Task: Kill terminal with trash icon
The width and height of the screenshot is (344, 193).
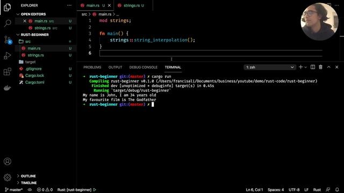Action: pos(320,67)
